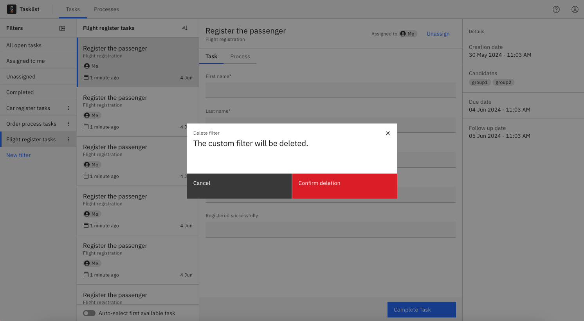Switch to the Processes tab

tap(106, 9)
